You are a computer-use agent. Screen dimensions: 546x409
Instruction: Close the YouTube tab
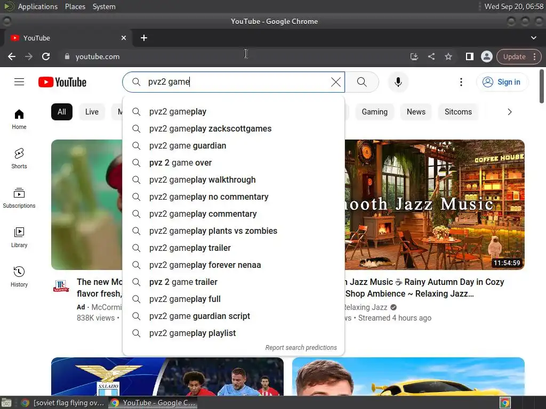point(124,38)
